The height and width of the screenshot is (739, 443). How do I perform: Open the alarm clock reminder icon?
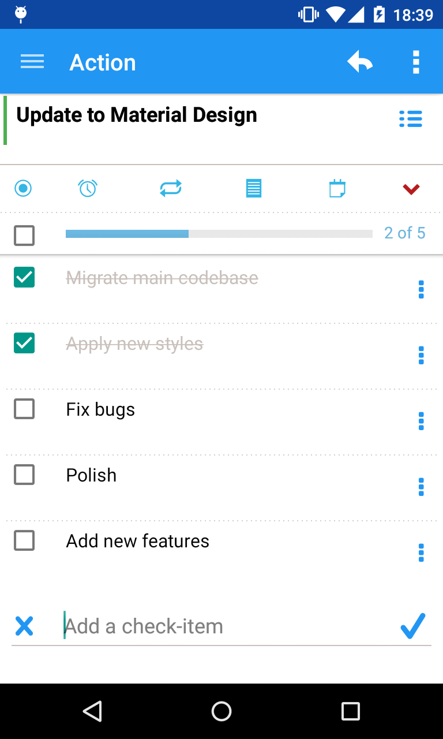(88, 188)
